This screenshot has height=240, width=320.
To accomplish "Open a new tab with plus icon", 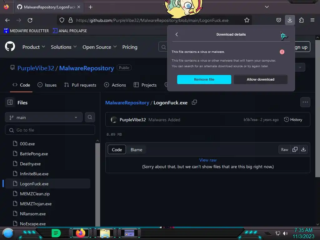I will pyautogui.click(x=90, y=7).
